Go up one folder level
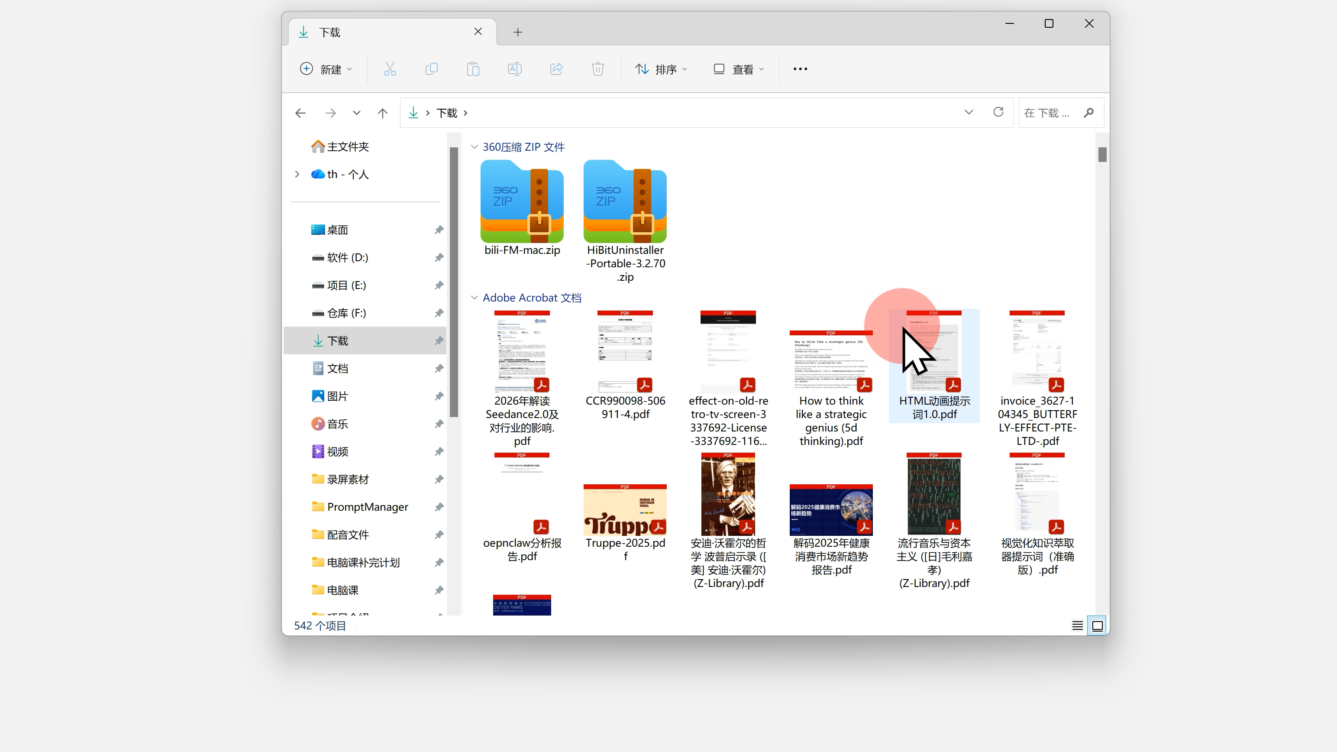 (382, 113)
